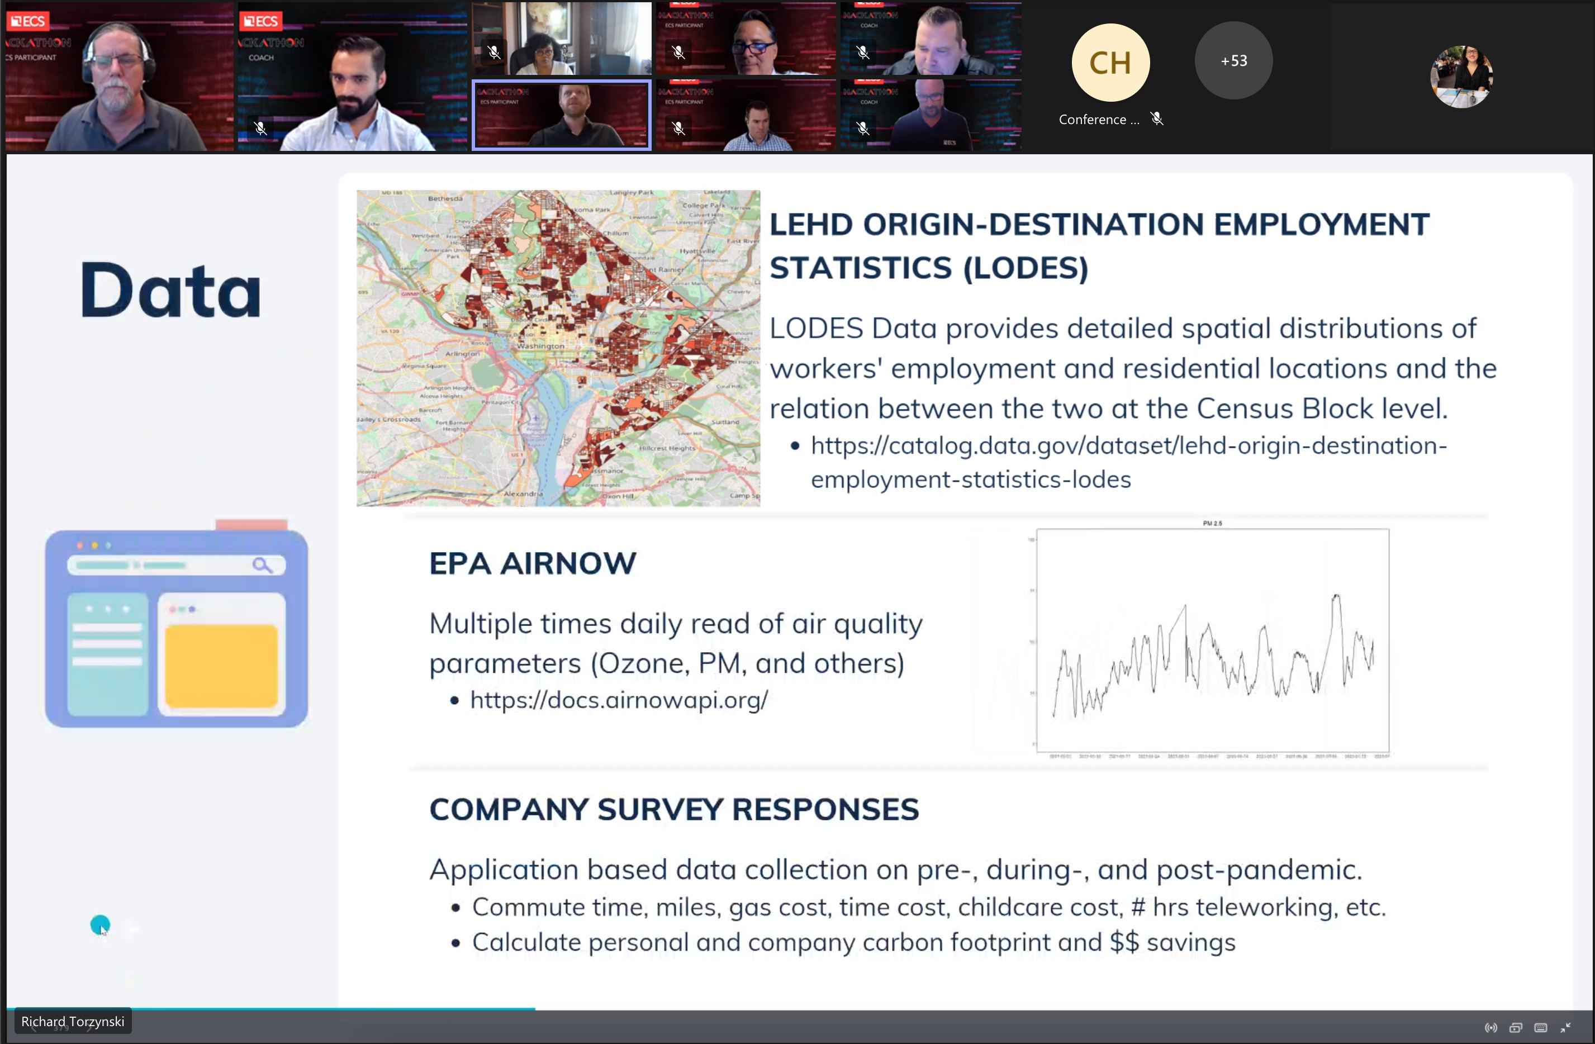Screen dimensions: 1595x1044
Task: Go to the previous slide arrow
Action: pos(34,1028)
